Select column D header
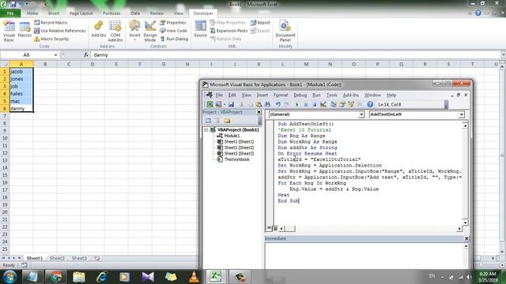 coord(93,65)
